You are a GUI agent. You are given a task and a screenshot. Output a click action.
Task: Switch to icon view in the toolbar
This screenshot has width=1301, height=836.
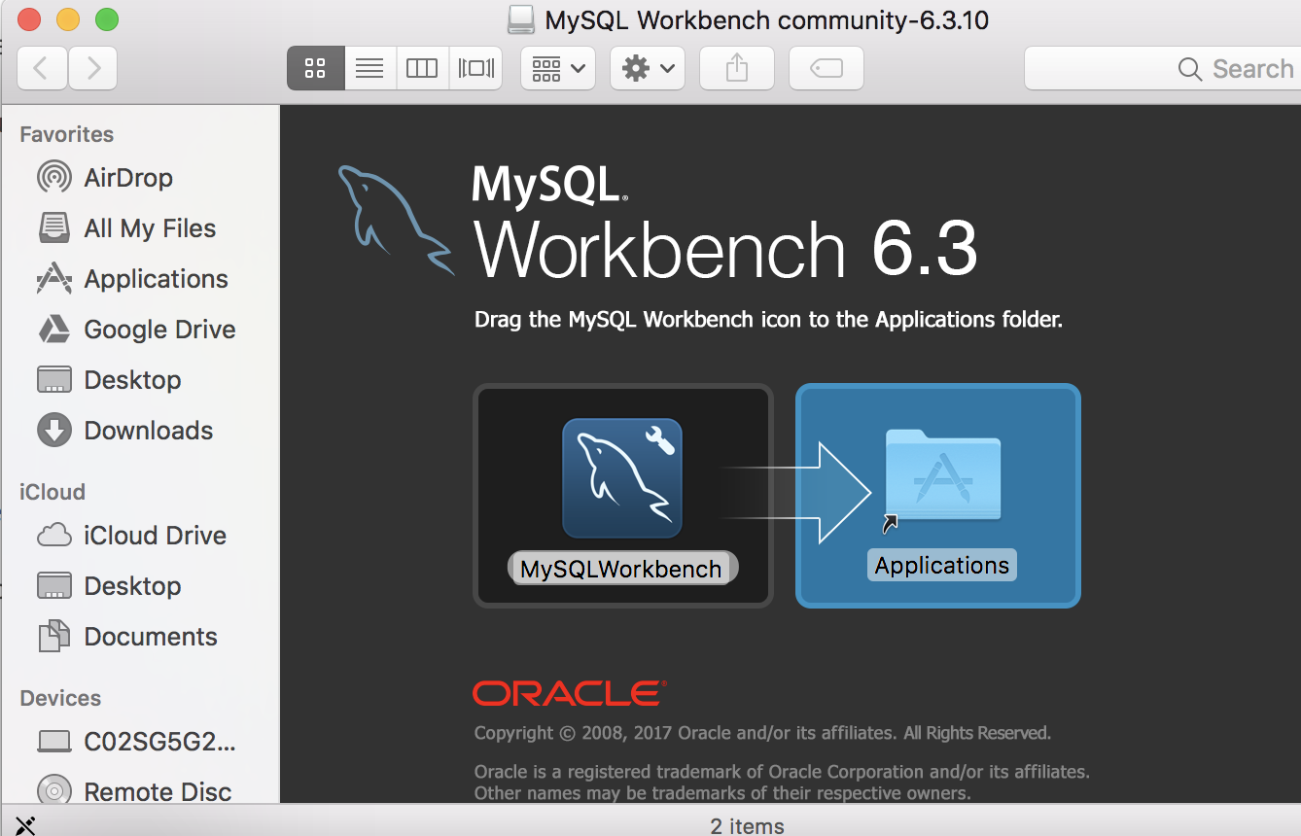tap(315, 68)
